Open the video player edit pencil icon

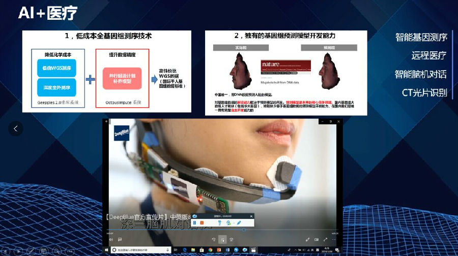[x=307, y=239]
